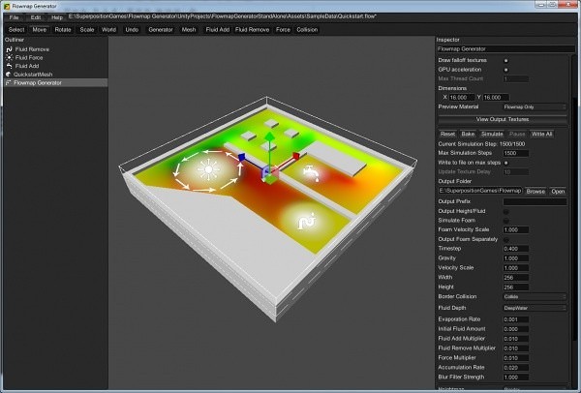The height and width of the screenshot is (393, 581).
Task: Select QuickstartMesh in the Outliner
Action: click(55, 75)
